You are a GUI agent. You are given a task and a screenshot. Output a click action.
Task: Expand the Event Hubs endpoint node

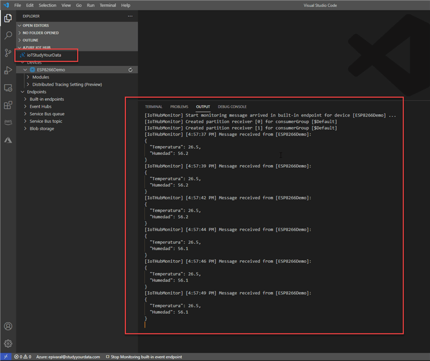pyautogui.click(x=40, y=107)
